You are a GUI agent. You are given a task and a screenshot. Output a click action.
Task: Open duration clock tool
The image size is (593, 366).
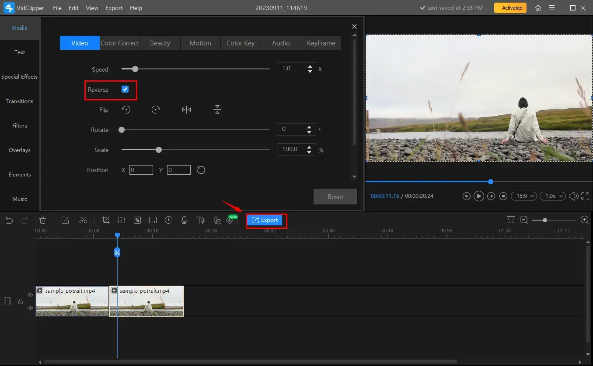[x=168, y=220]
